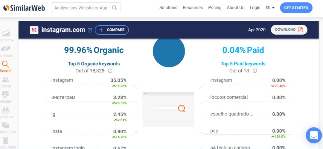Screen dimensions: 323x149
Task: Open the EN language dropdown
Action: tap(270, 8)
